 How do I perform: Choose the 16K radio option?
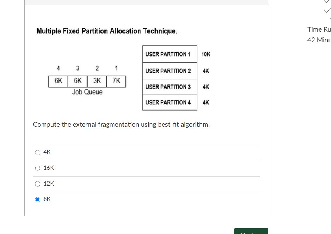coord(38,168)
